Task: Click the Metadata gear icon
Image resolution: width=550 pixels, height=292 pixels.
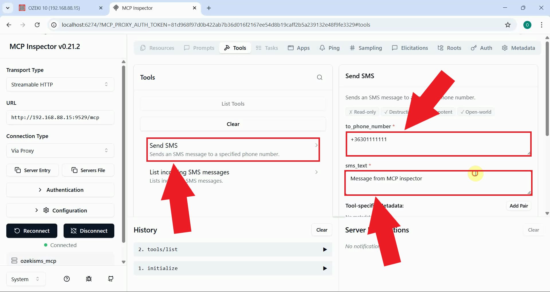Action: [505, 48]
